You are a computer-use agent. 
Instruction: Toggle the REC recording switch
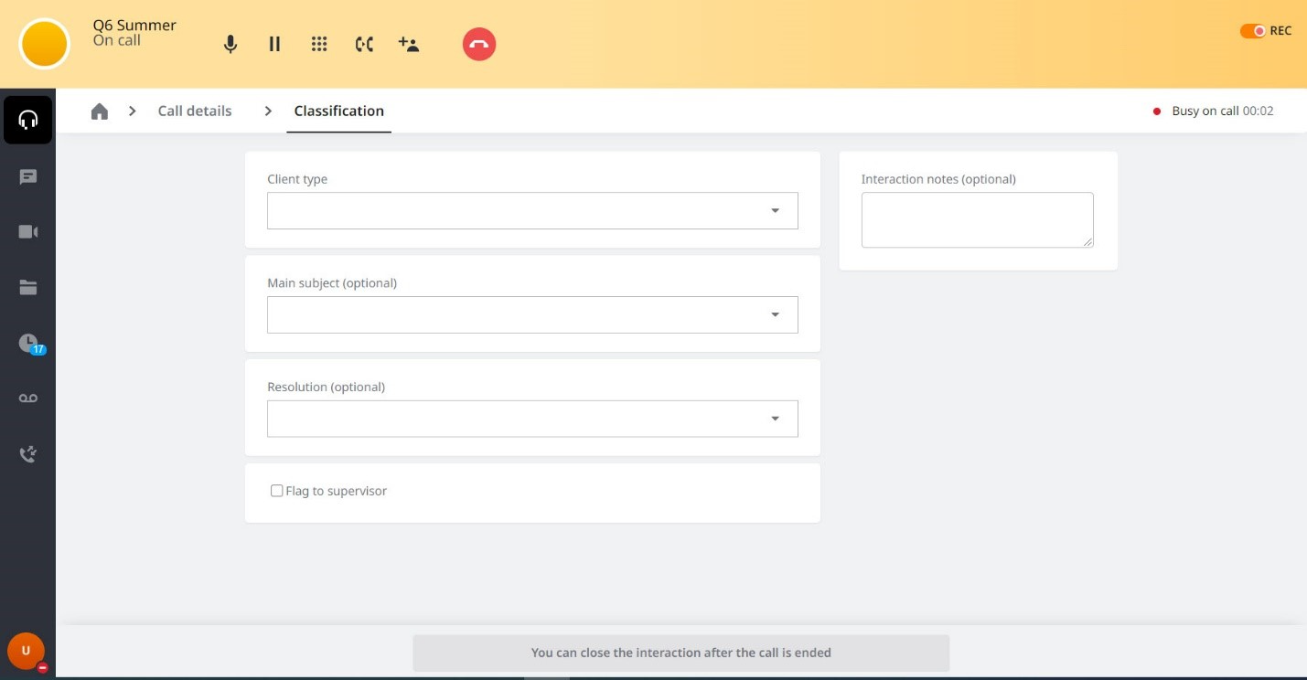coord(1252,31)
